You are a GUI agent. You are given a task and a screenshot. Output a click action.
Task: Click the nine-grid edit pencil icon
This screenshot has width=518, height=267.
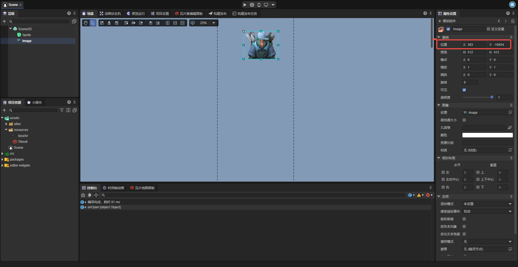tap(510, 128)
